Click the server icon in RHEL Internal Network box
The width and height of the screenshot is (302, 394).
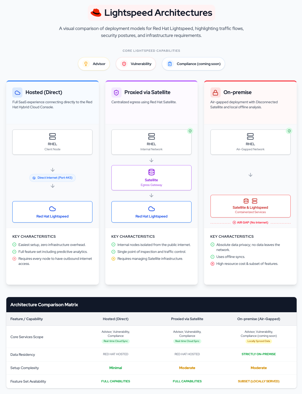coord(151,136)
